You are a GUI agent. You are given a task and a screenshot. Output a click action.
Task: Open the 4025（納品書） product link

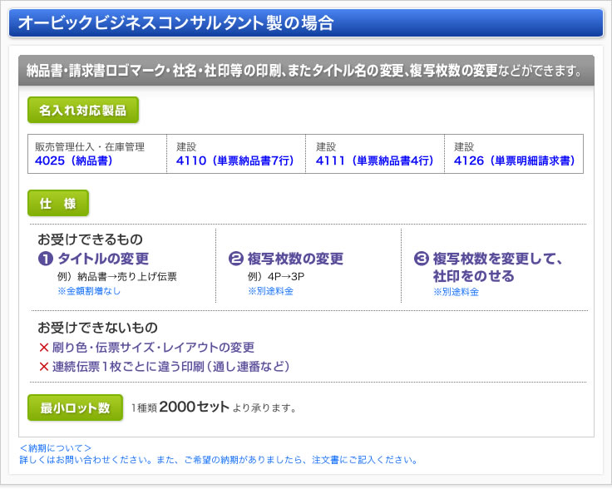pos(74,161)
